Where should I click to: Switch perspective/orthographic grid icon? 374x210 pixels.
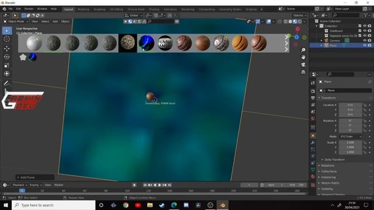point(303,72)
